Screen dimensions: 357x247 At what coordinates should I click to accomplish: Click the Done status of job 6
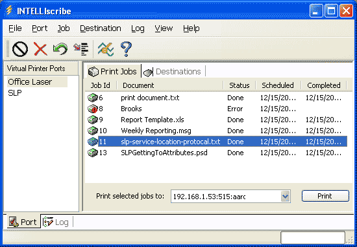(236, 98)
